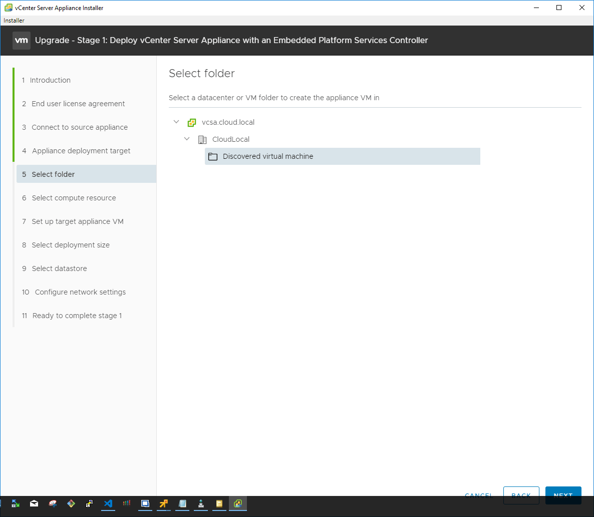Open the PuTTY key agent icon in taskbar
The height and width of the screenshot is (517, 594).
[90, 503]
